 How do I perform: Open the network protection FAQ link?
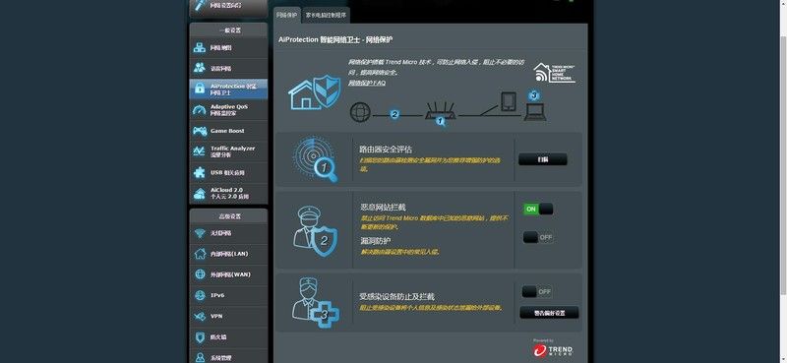click(x=367, y=83)
